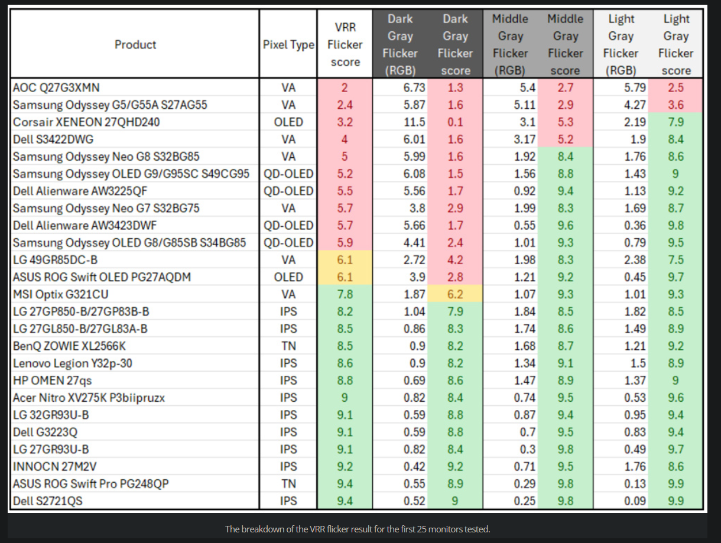
Task: Click the caption about first 25 monitors tested
Action: 358,529
